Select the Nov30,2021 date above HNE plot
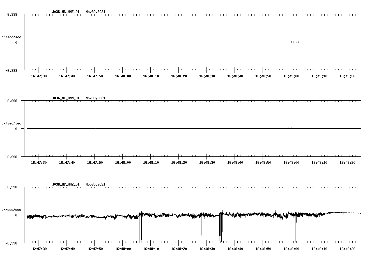Viewport: 381px width, 259px height. 95,12
